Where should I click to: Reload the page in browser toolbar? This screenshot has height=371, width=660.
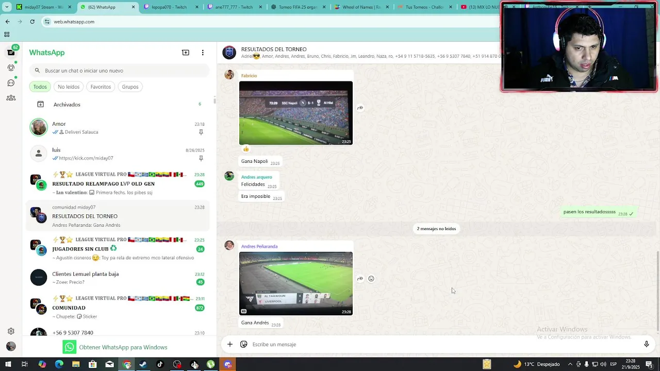(32, 22)
